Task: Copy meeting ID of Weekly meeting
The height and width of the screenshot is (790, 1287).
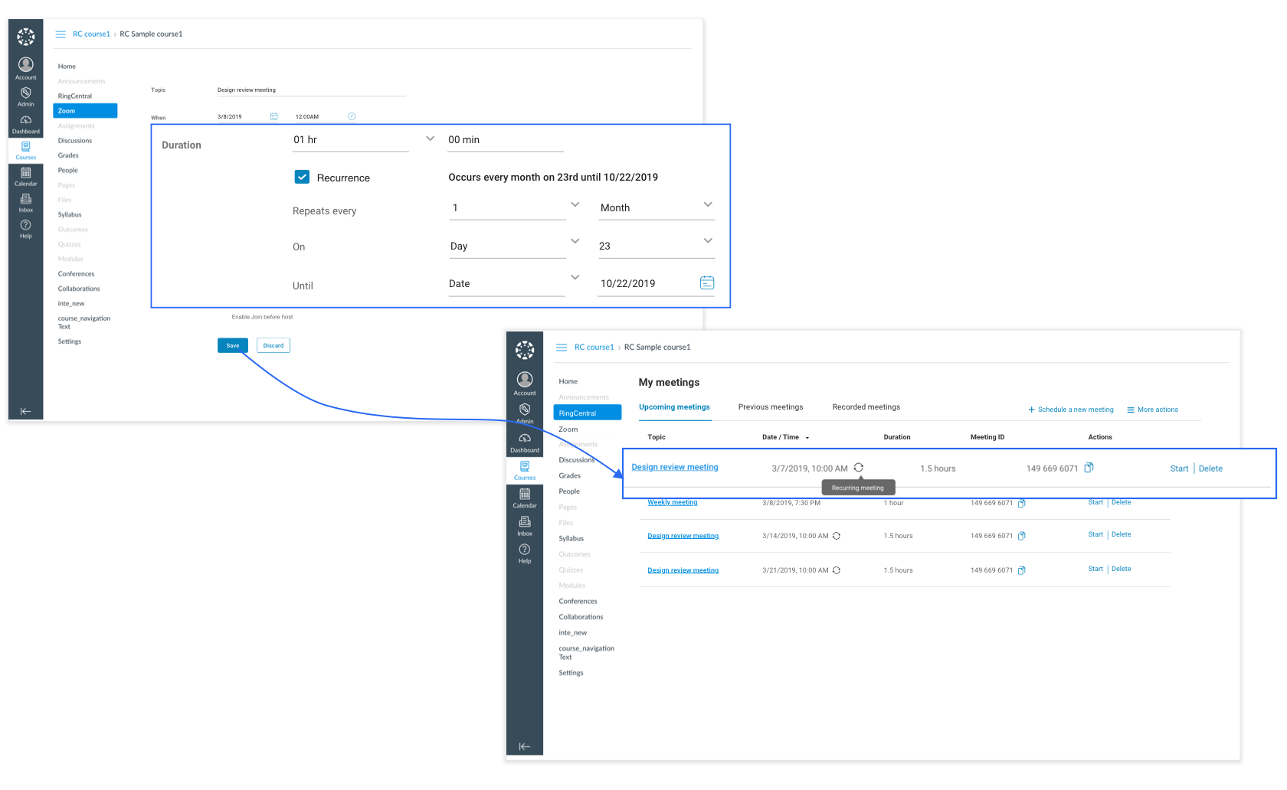Action: pyautogui.click(x=1022, y=503)
